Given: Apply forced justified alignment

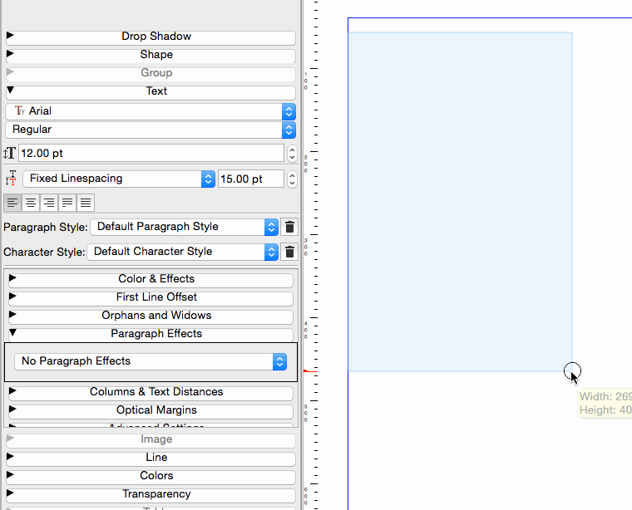Looking at the screenshot, I should pos(86,203).
